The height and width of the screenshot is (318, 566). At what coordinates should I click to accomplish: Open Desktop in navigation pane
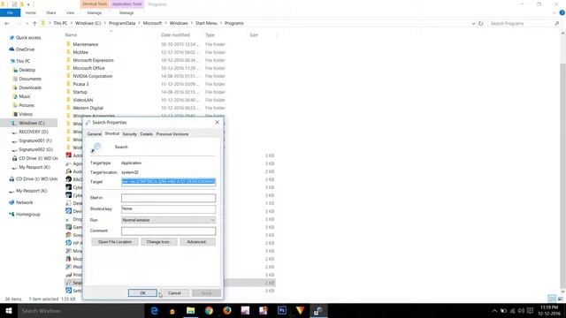27,70
